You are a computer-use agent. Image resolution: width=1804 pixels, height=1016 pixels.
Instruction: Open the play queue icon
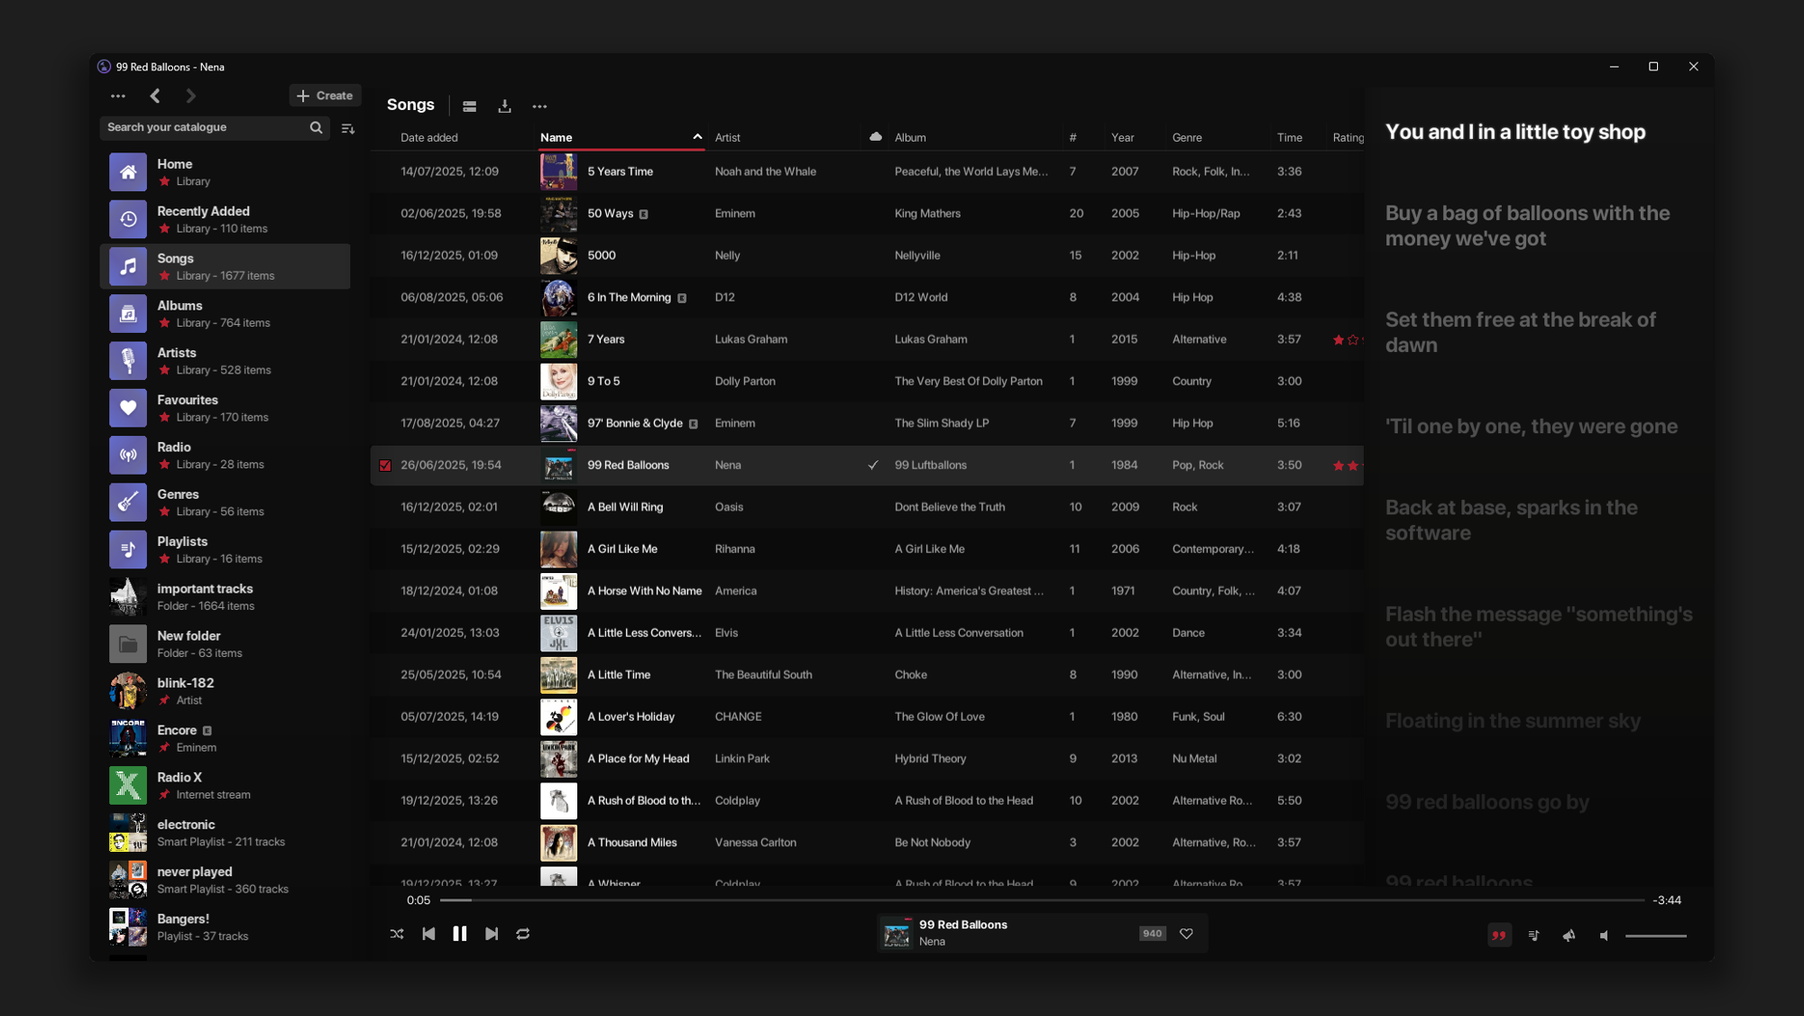click(1533, 935)
